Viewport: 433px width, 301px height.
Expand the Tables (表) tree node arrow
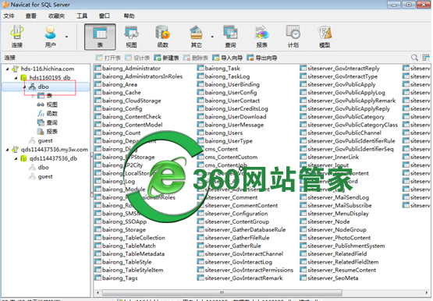33,96
